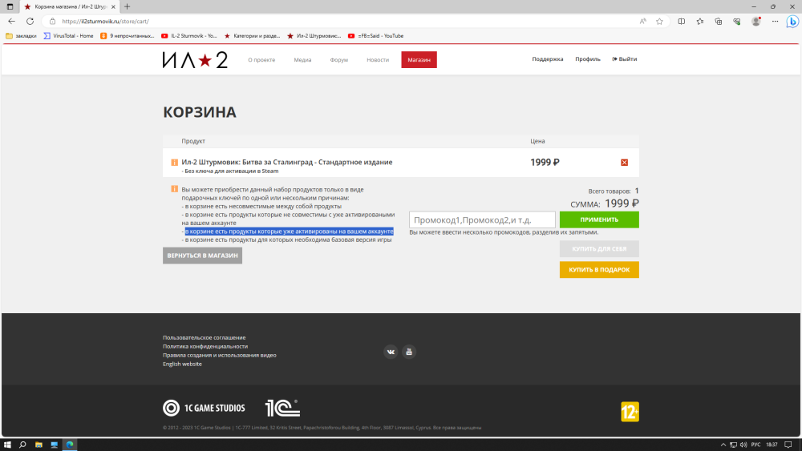Remove the Stalingrad product with red X
This screenshot has width=802, height=451.
click(624, 163)
